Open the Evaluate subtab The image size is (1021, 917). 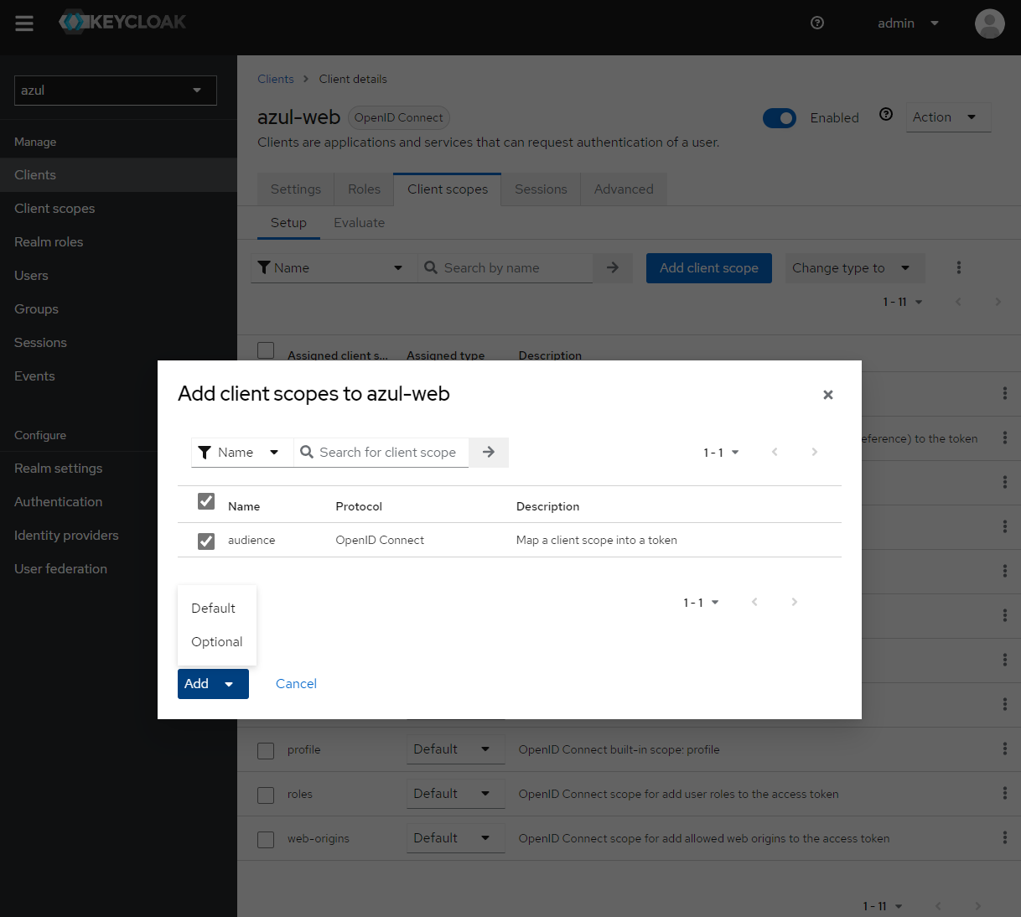click(x=359, y=222)
